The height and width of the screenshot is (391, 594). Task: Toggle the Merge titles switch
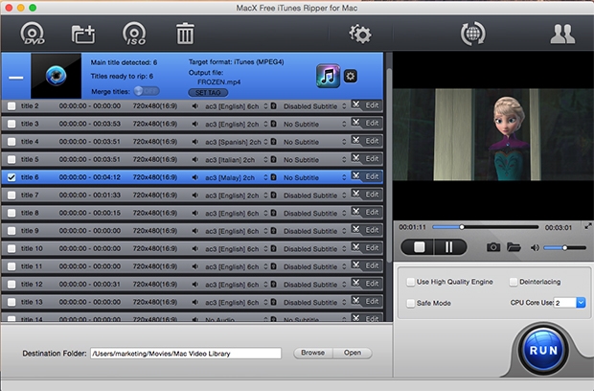[x=147, y=90]
